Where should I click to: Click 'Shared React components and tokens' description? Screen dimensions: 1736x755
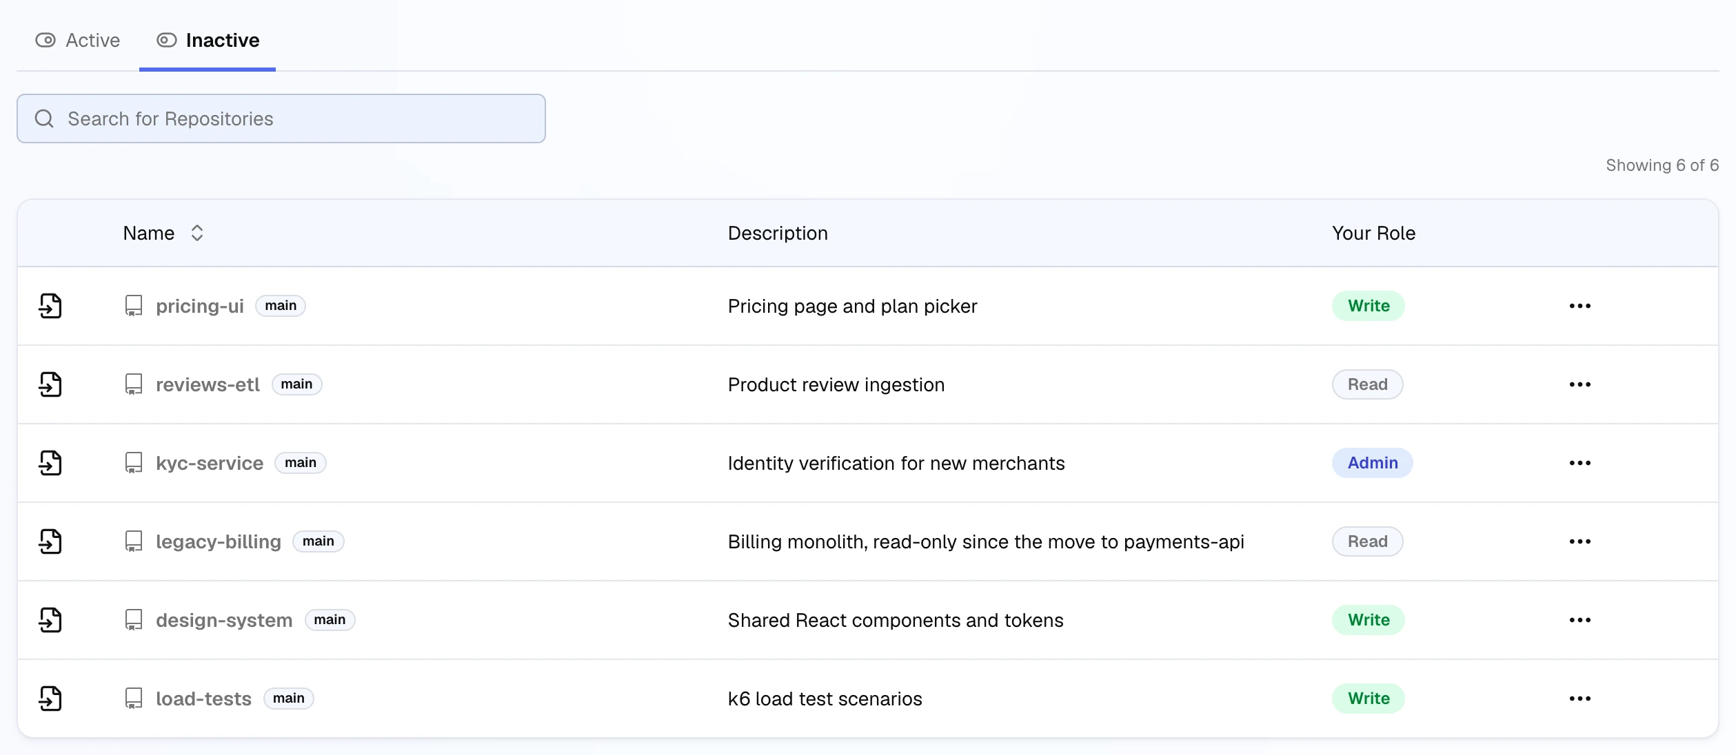click(x=896, y=620)
